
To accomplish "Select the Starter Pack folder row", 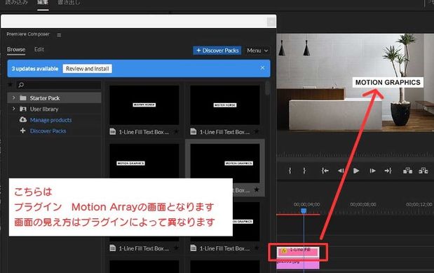I will [x=54, y=98].
